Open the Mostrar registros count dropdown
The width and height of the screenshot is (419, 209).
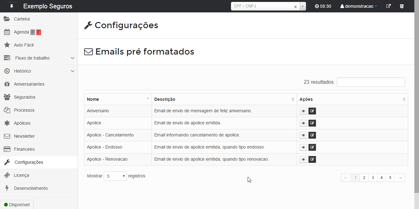point(115,176)
